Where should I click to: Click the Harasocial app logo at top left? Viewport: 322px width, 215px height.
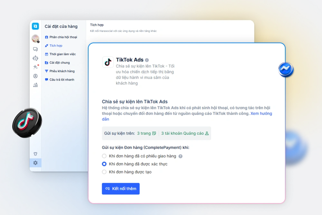click(35, 26)
